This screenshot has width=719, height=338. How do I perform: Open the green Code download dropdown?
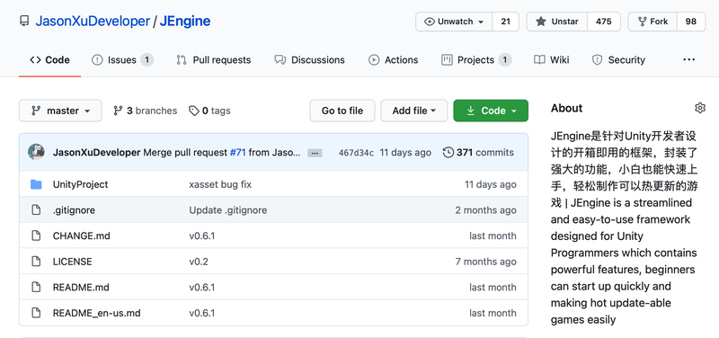coord(491,111)
